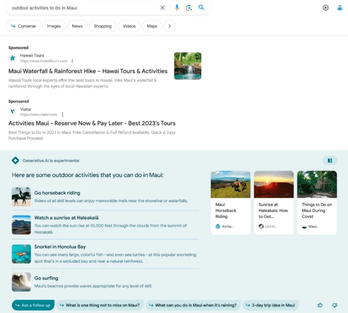Click the Viator advertiser name
Image resolution: width=348 pixels, height=313 pixels.
click(26, 109)
